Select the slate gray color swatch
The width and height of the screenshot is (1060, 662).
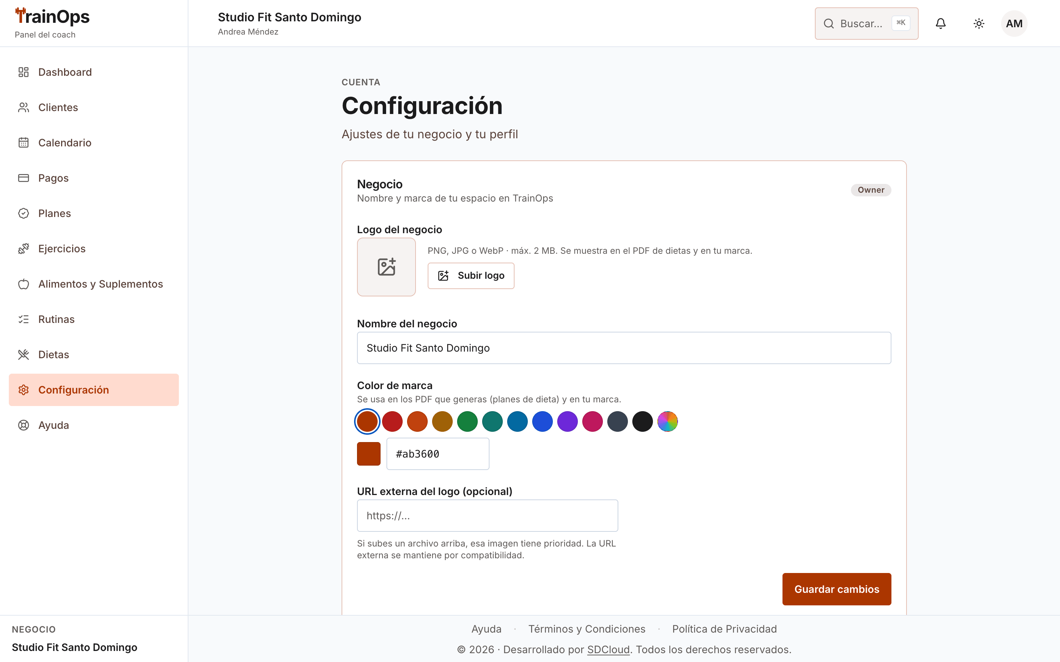pos(618,421)
